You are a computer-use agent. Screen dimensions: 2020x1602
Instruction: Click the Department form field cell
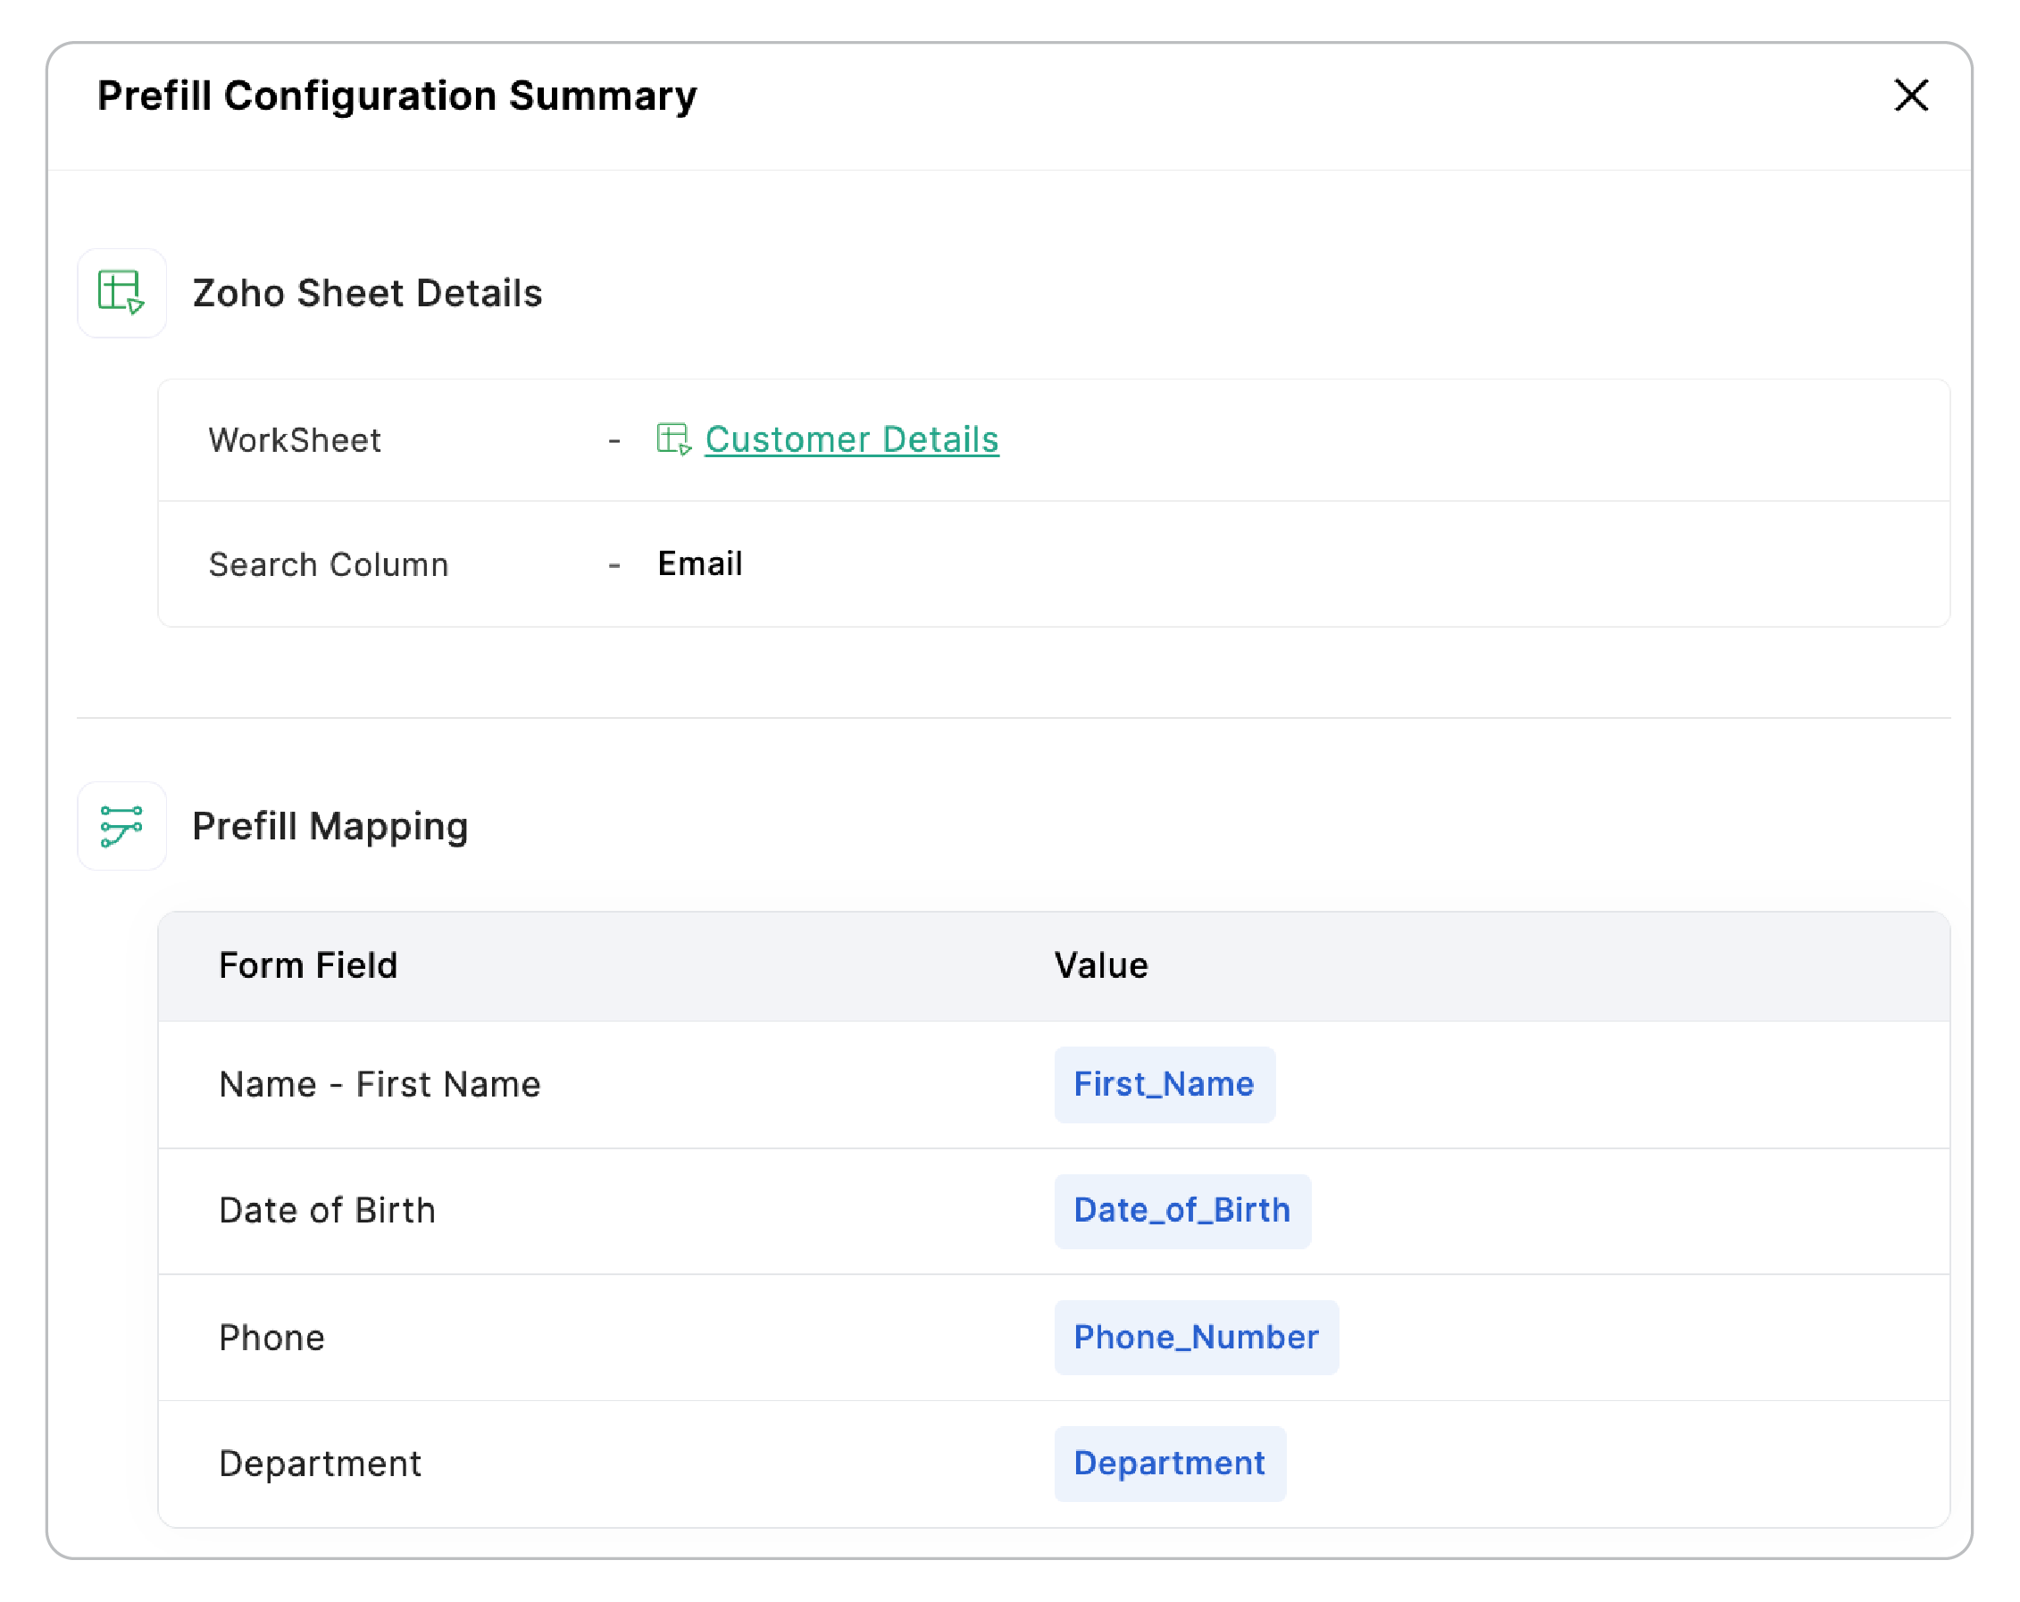tap(320, 1464)
